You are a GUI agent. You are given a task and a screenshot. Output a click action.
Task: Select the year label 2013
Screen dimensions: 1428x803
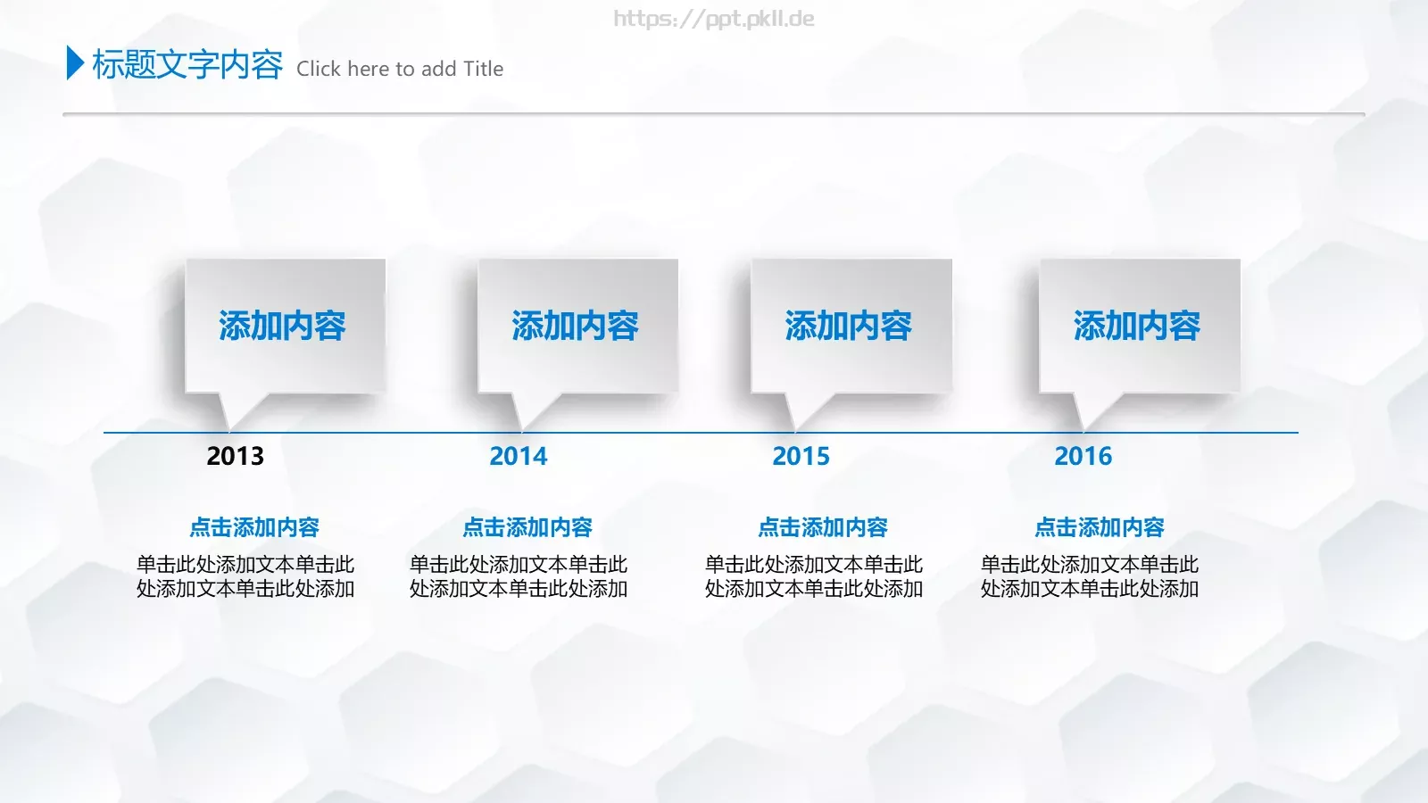(x=236, y=456)
